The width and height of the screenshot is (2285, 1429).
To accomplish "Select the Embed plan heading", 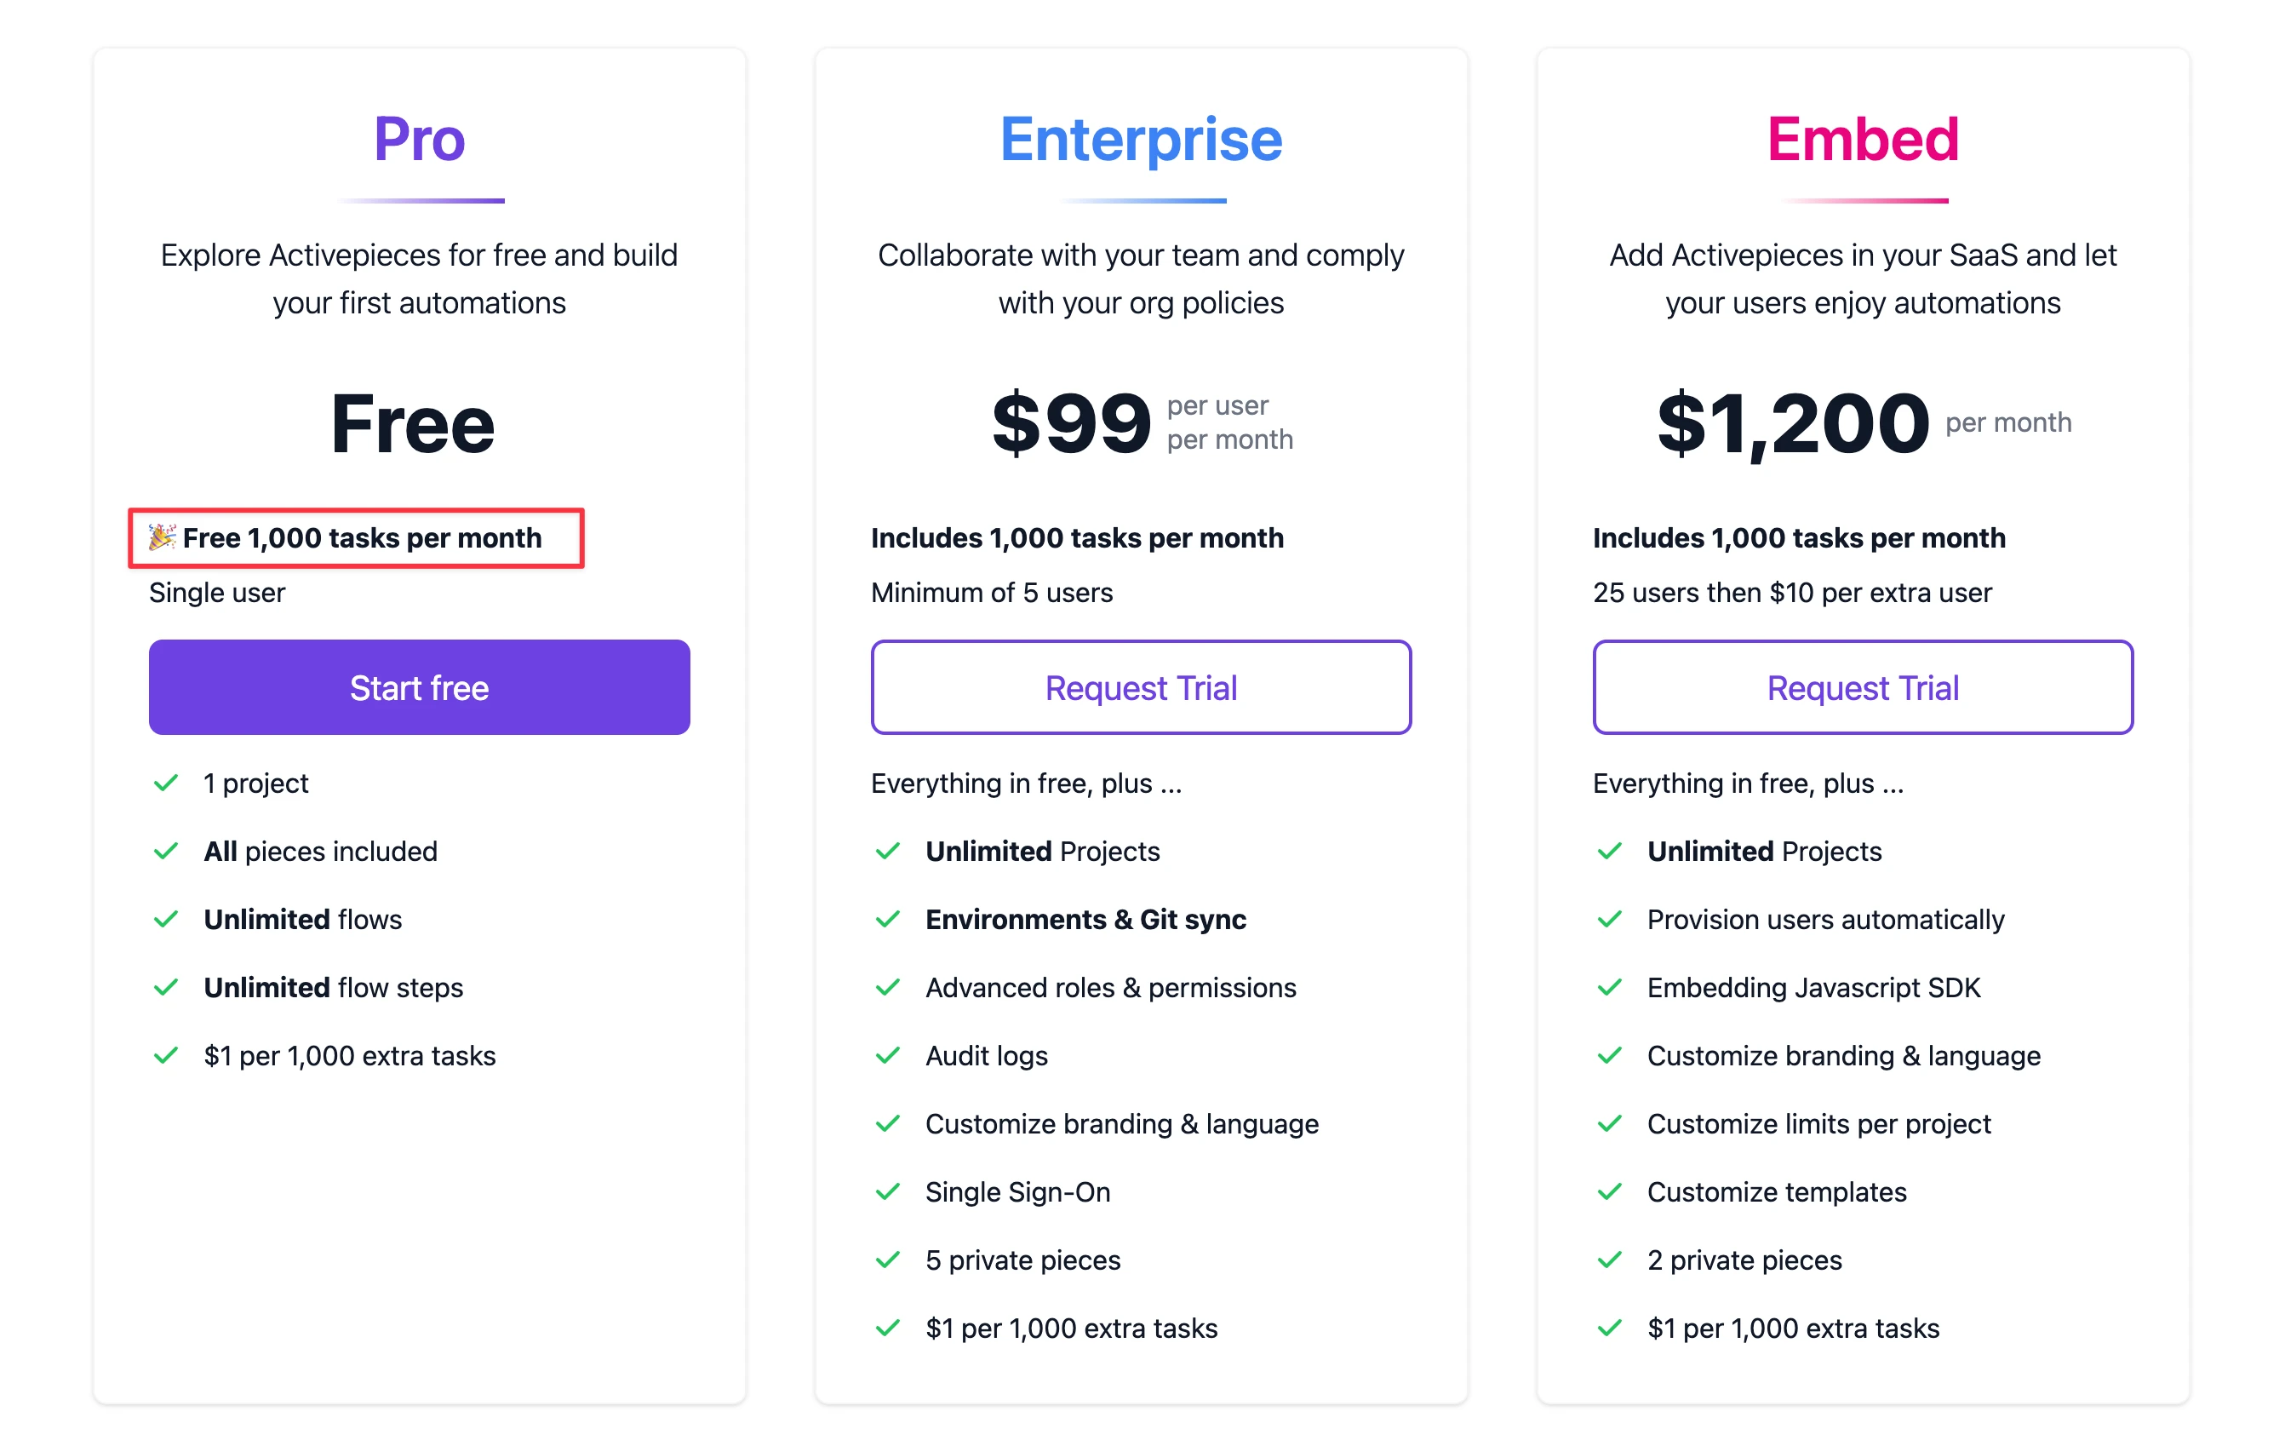I will (x=1863, y=139).
